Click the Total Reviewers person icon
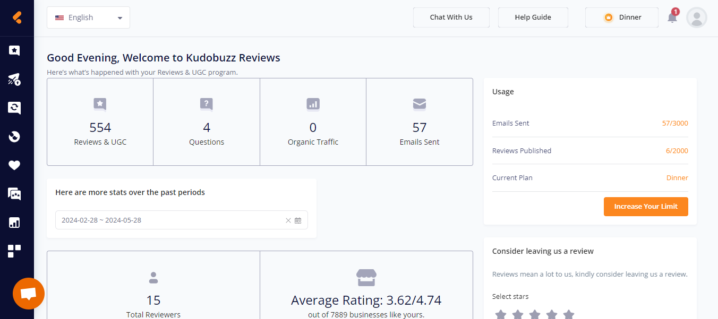 [x=153, y=278]
